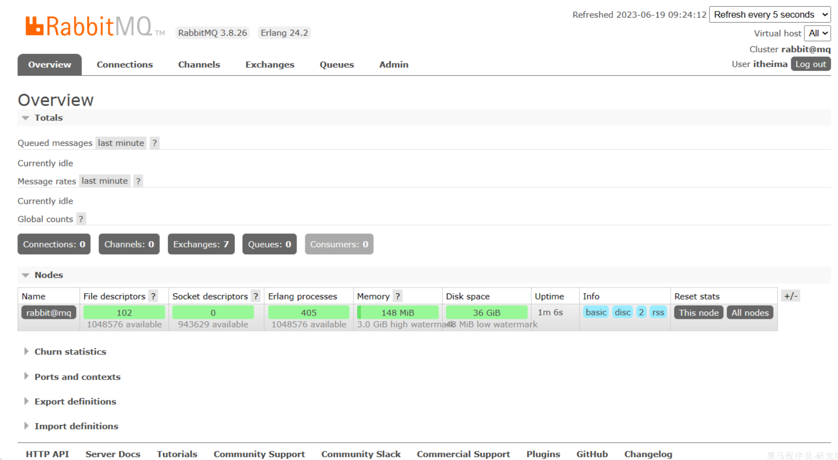Click the disc badge for node rabbit@mq
This screenshot has height=460, width=838.
click(622, 312)
